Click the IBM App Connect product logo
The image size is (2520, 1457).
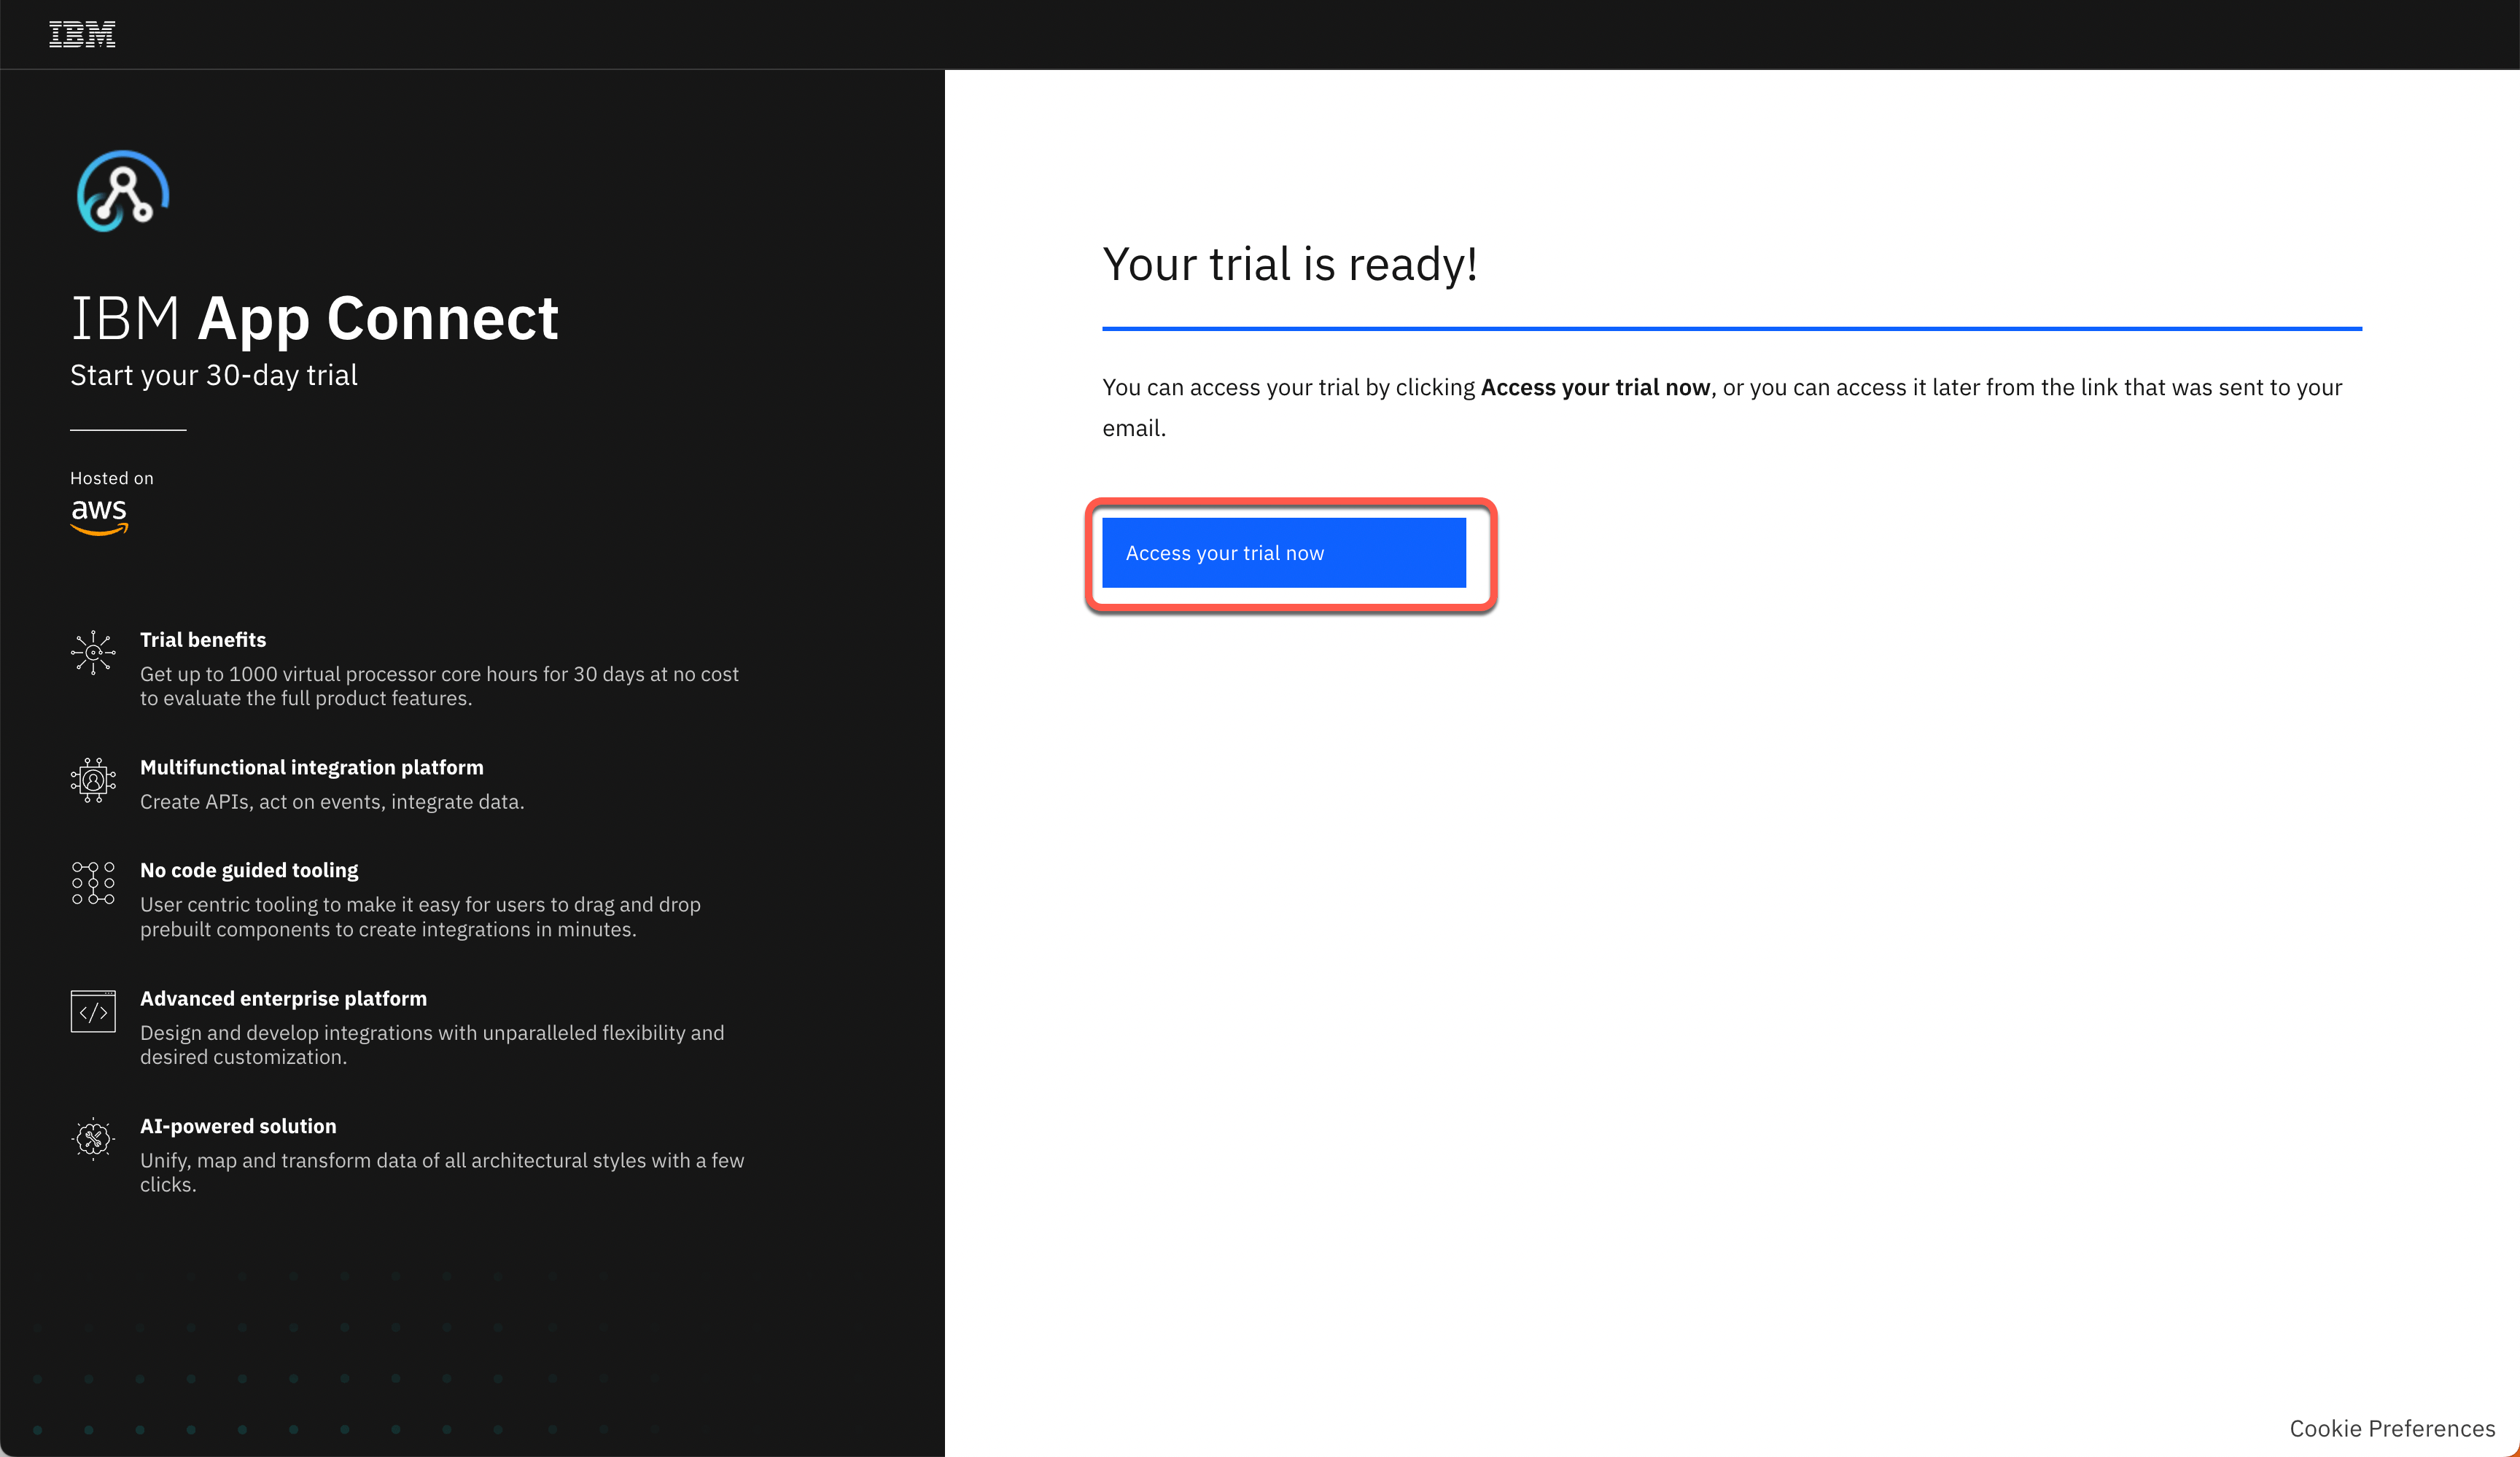click(123, 192)
